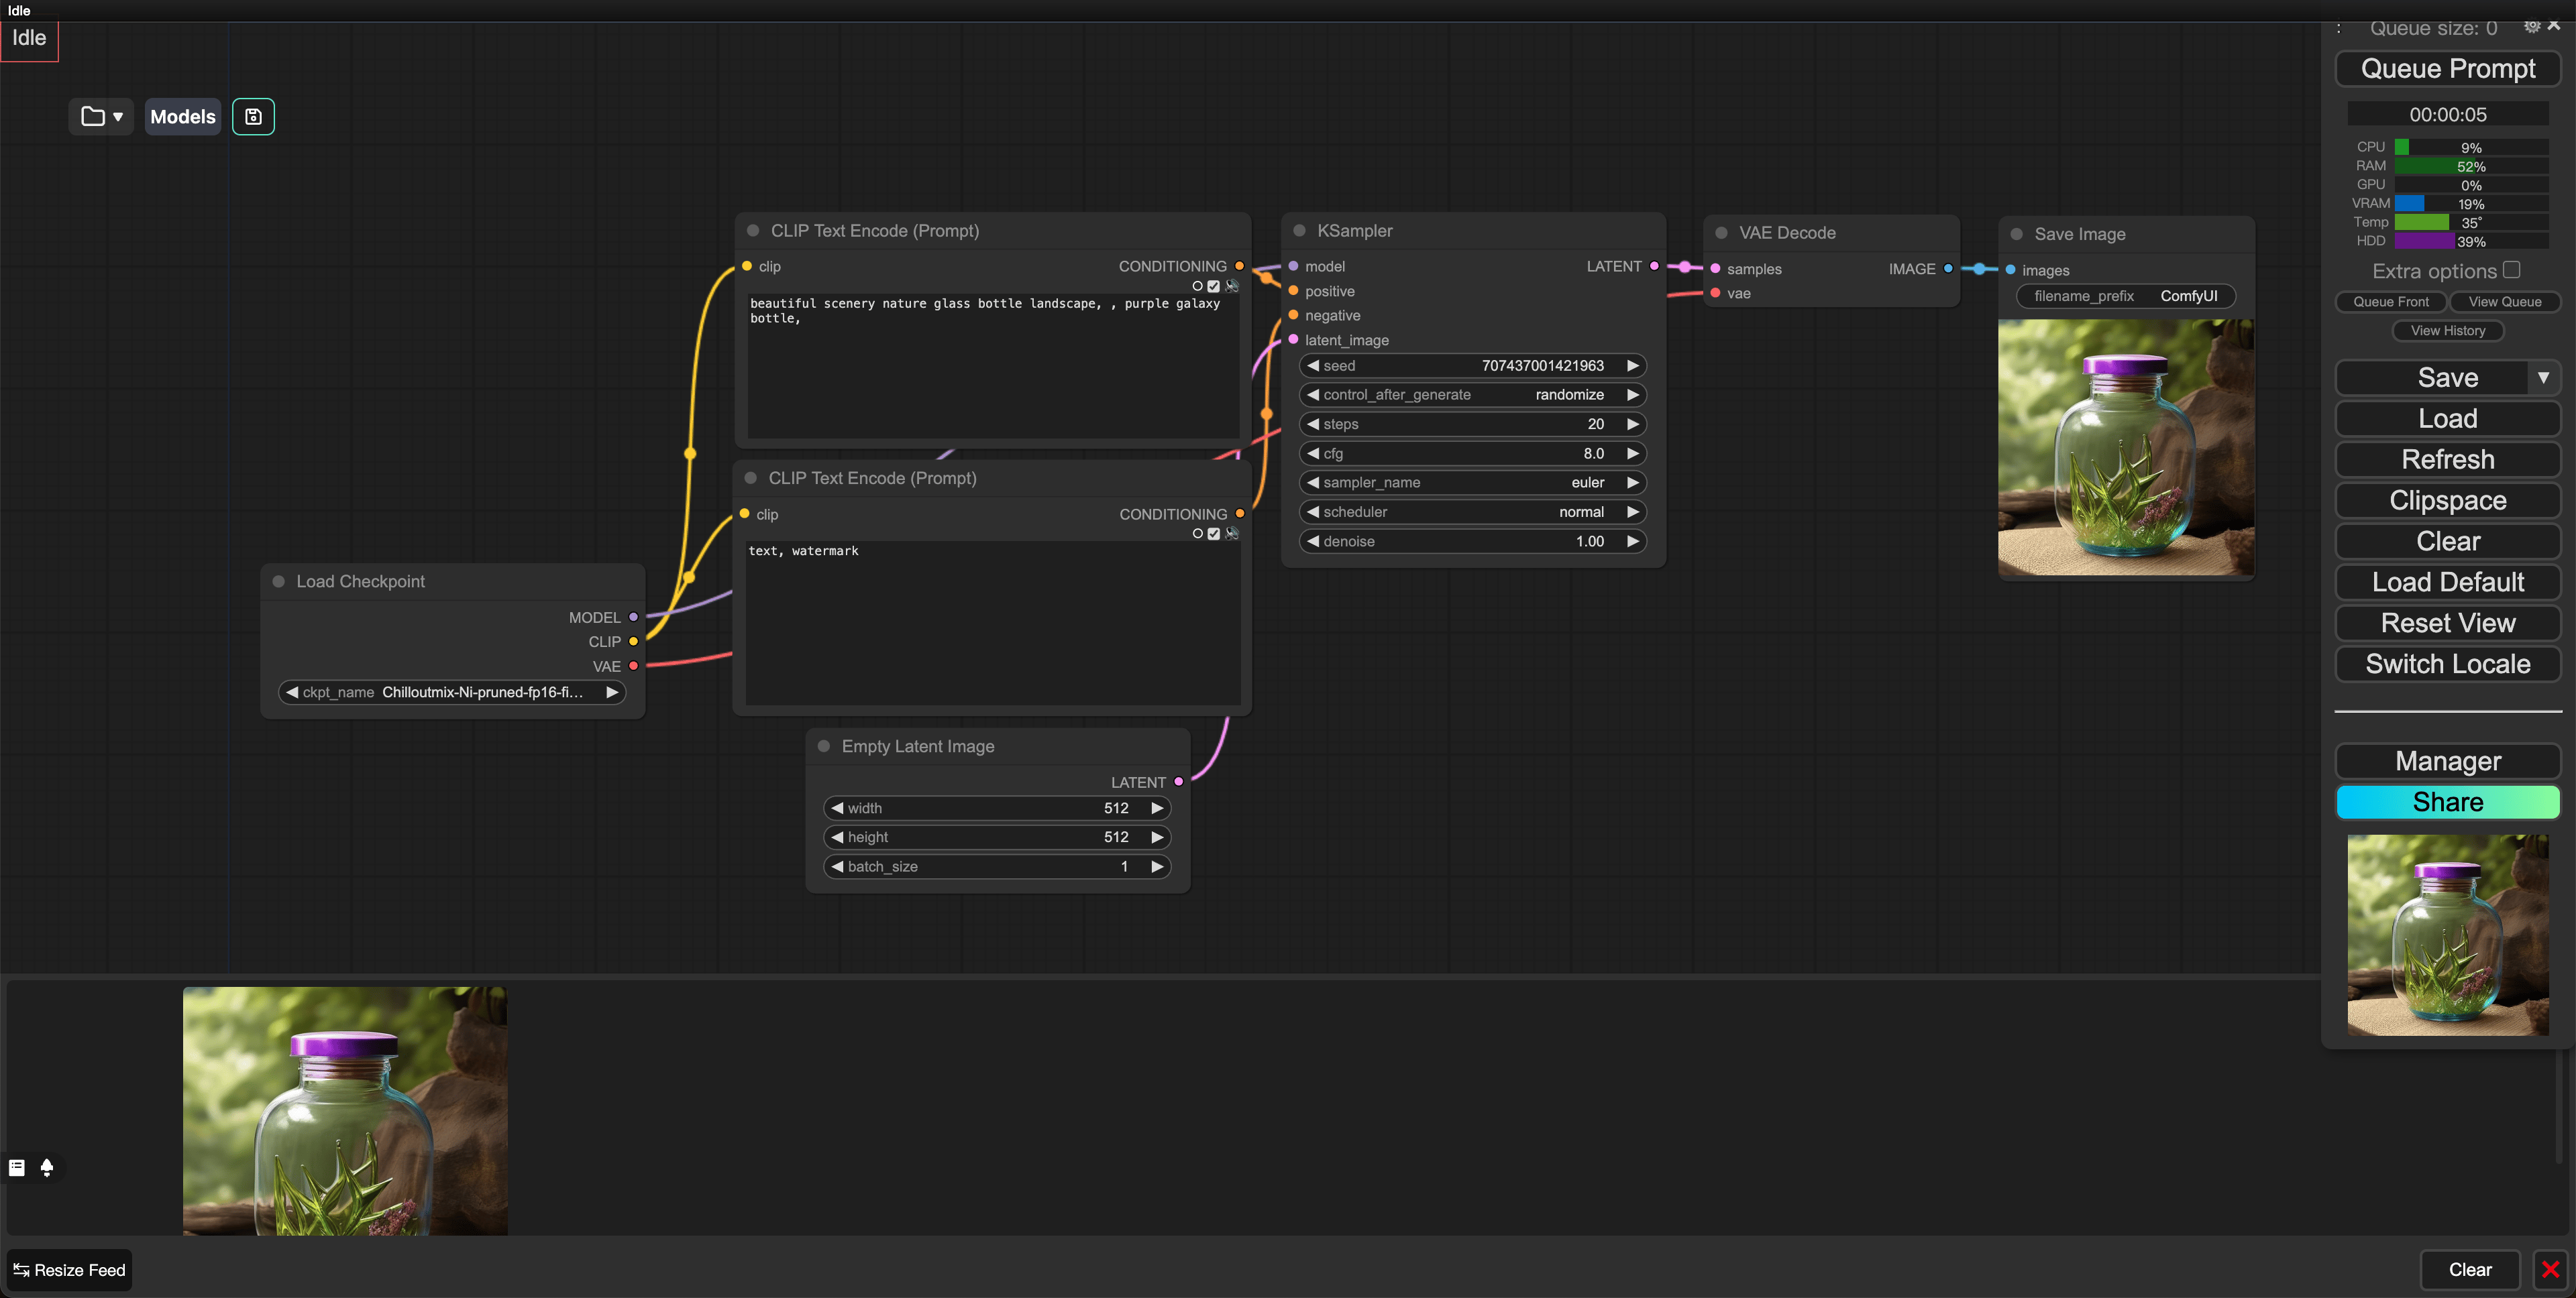Click the new workflow document icon beside Models

[253, 116]
